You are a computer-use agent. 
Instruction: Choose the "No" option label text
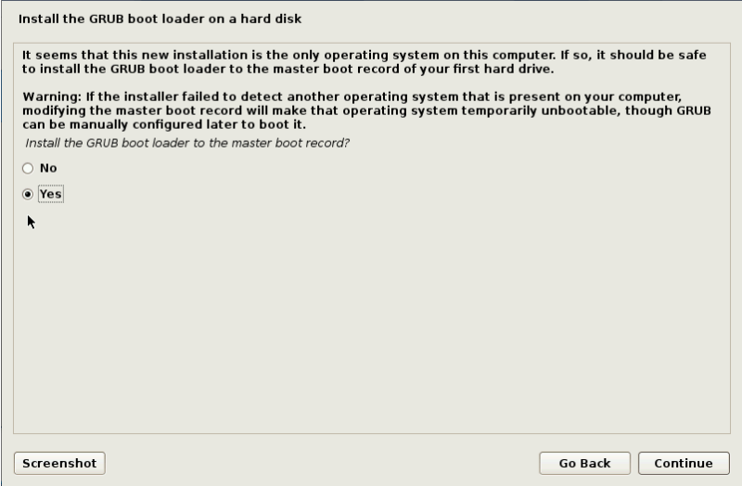pyautogui.click(x=48, y=168)
